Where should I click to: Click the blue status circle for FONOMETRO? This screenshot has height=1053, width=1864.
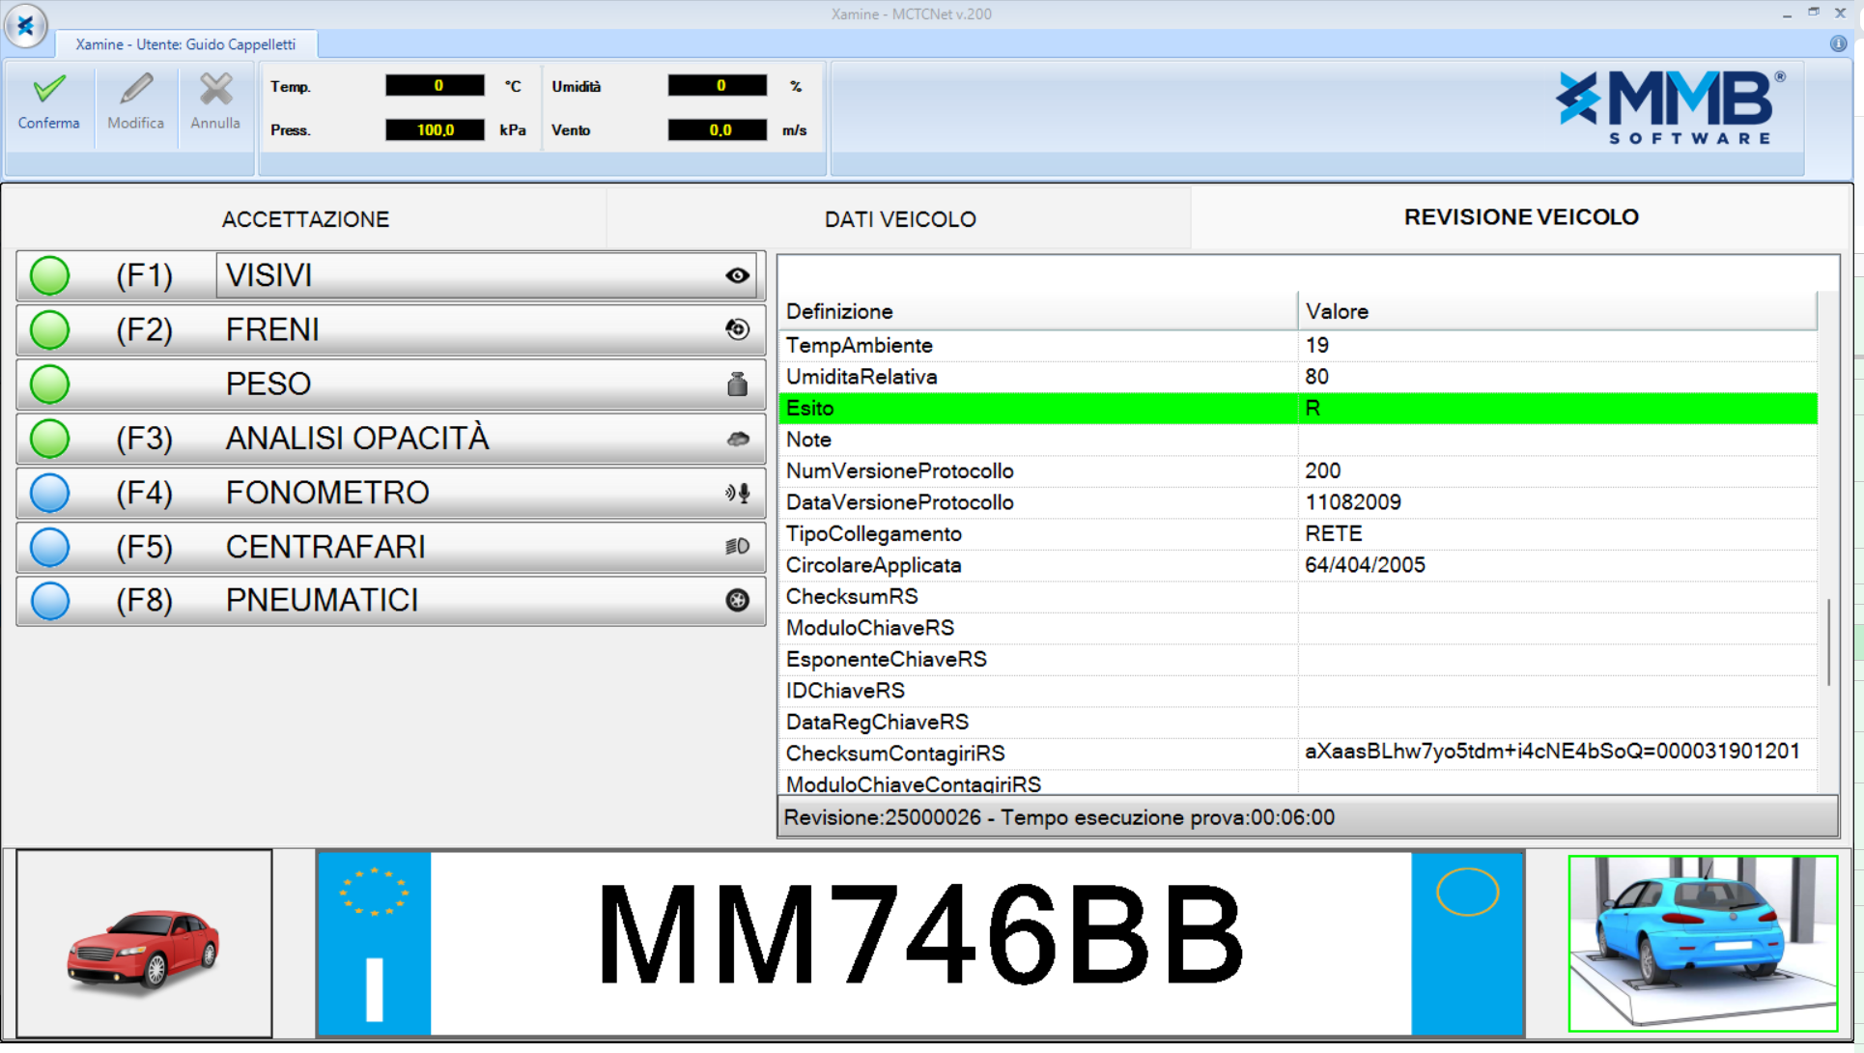click(x=50, y=494)
